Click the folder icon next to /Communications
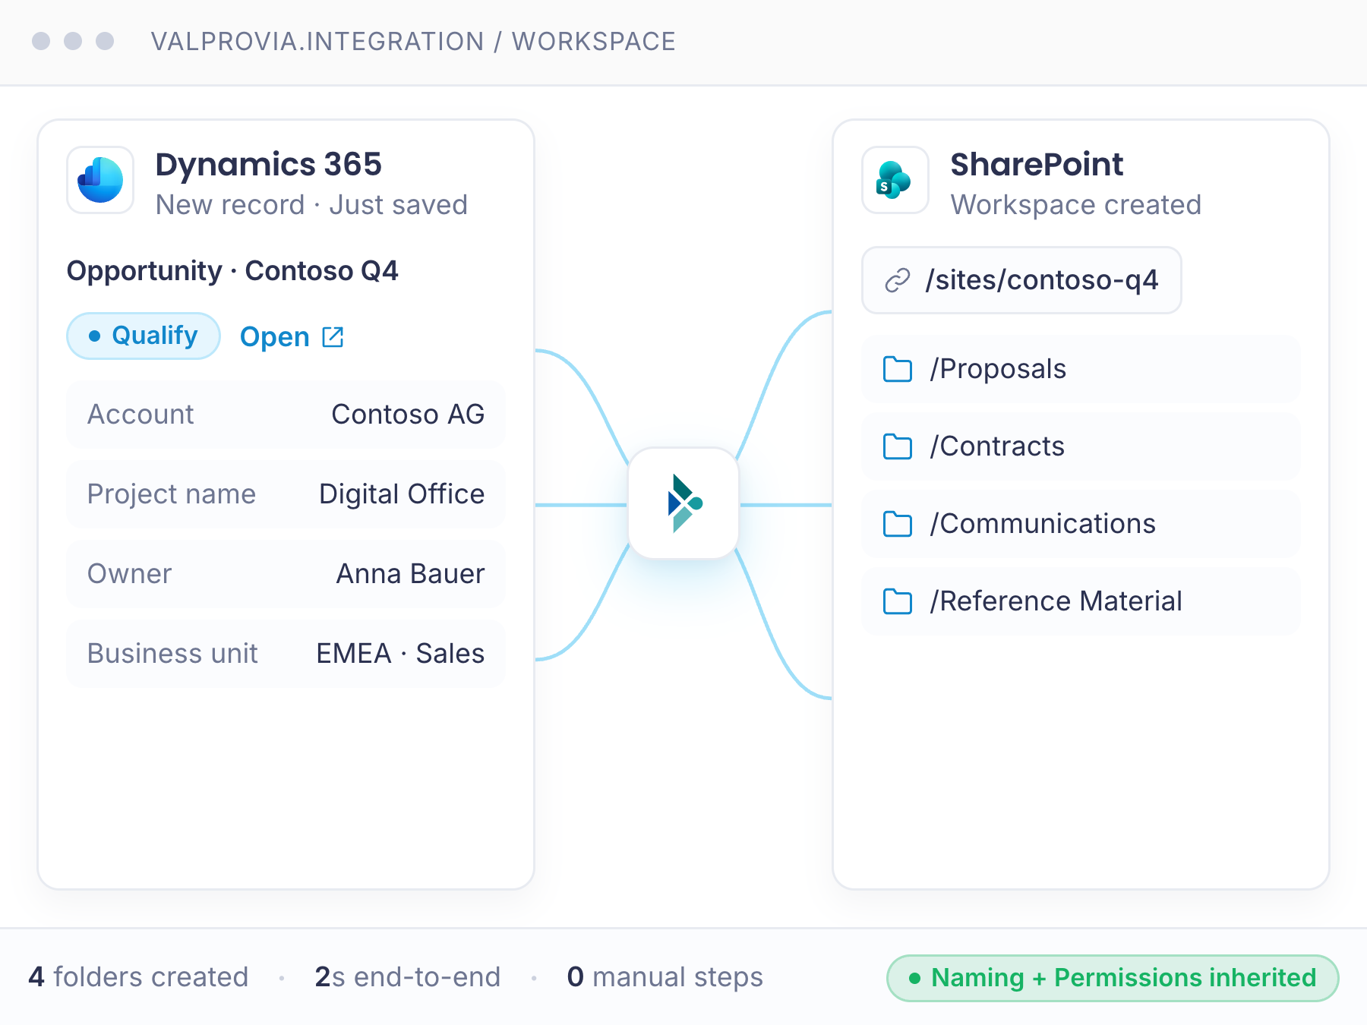This screenshot has height=1025, width=1367. 898,524
